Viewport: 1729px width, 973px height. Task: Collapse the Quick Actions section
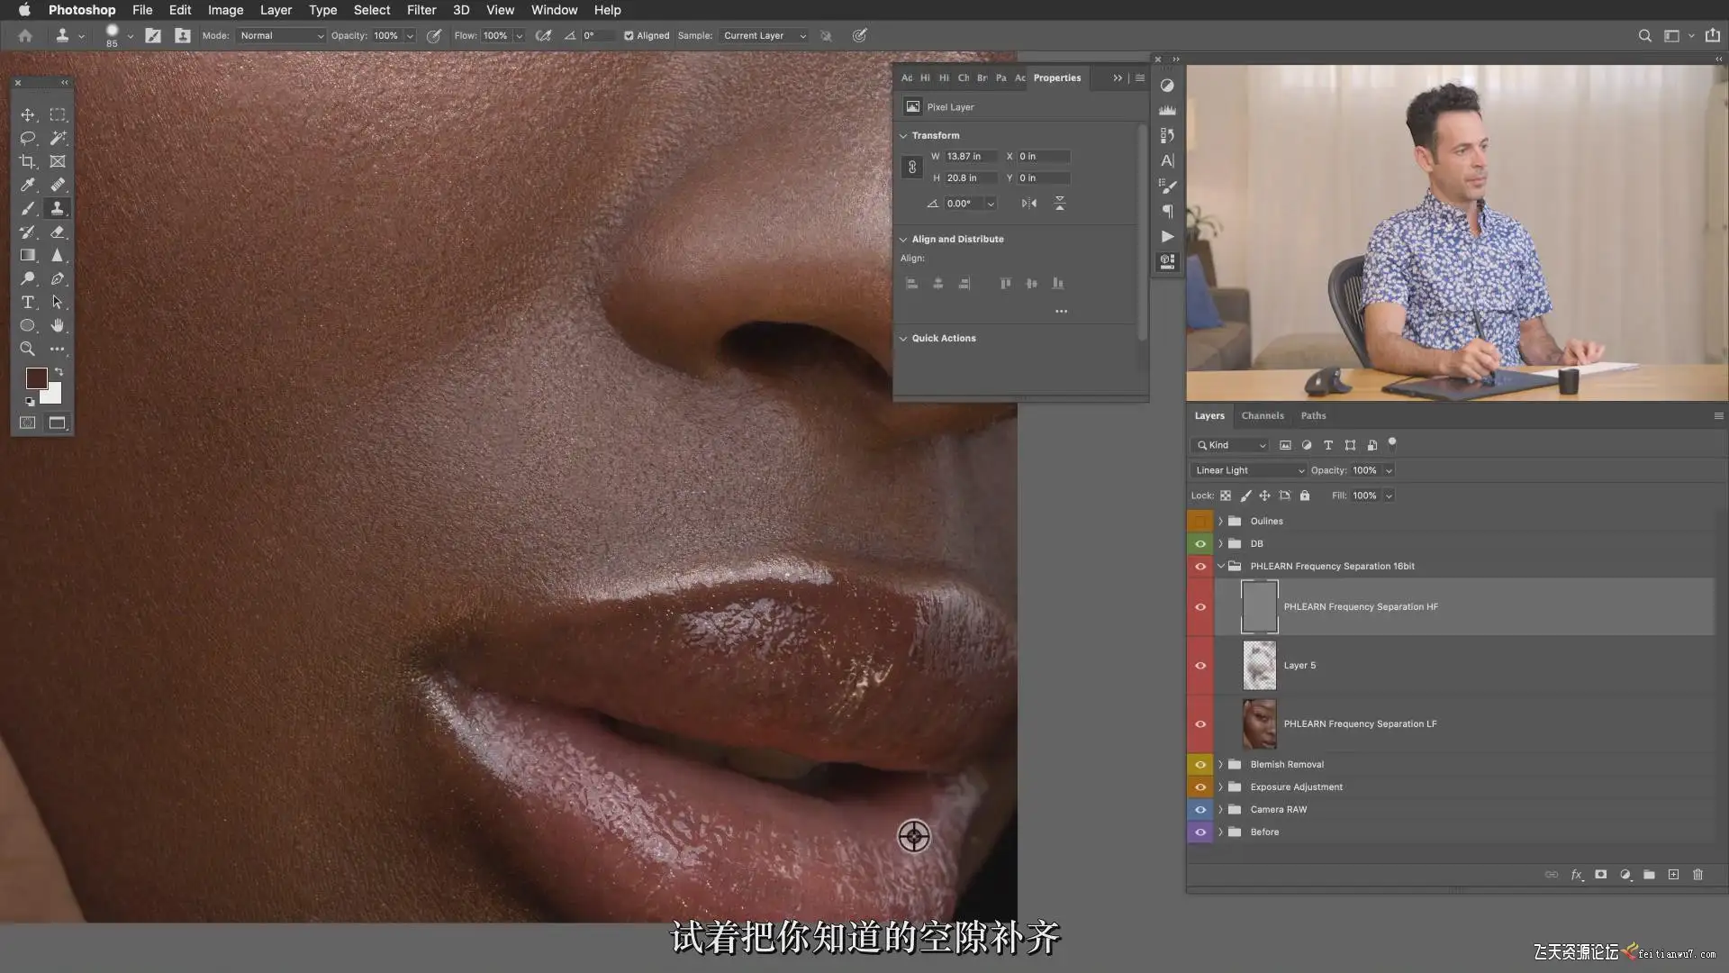click(903, 339)
